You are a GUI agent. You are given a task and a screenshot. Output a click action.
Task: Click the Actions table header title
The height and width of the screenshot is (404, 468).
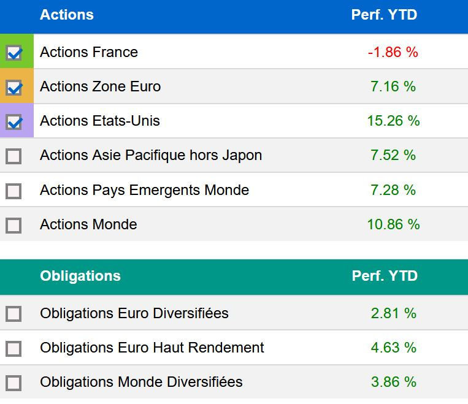(67, 15)
